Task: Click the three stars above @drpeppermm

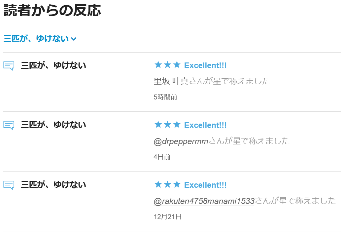Action: coord(167,125)
